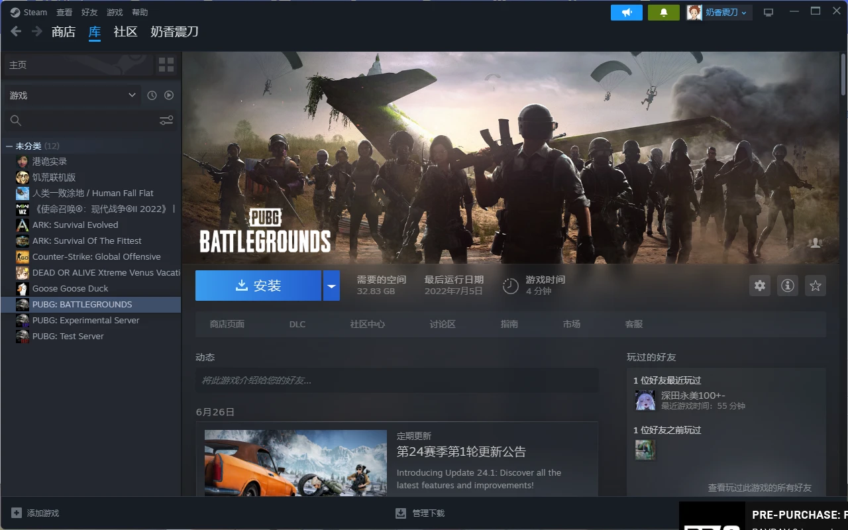Viewport: 848px width, 530px height.
Task: Switch to collections grid view icon
Action: tap(166, 64)
